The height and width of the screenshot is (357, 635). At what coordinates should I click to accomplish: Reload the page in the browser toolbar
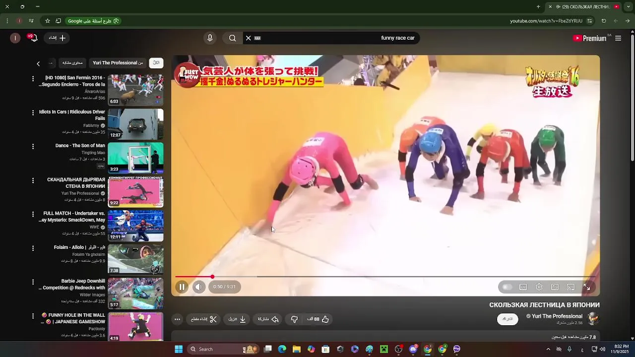[604, 21]
